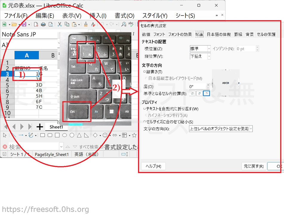Select the Ellipse shape drawing tool
Screen dimensions: 284x215
click(64, 135)
